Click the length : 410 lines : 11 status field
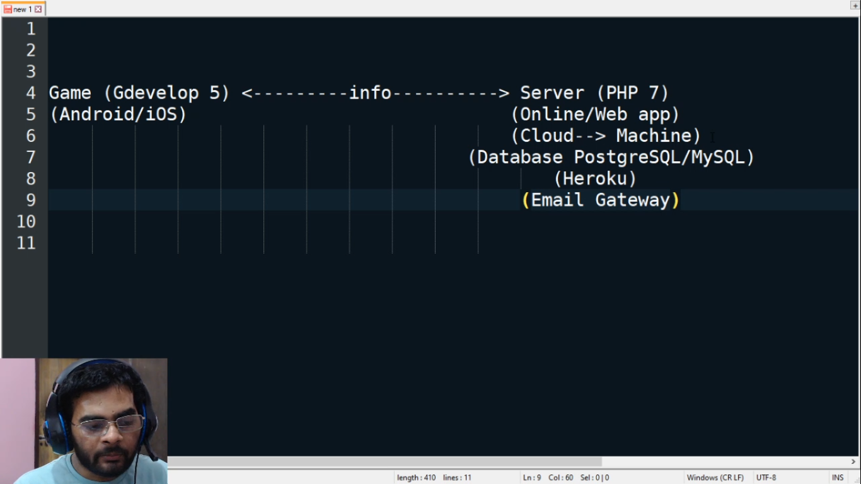This screenshot has width=861, height=484. pos(434,478)
